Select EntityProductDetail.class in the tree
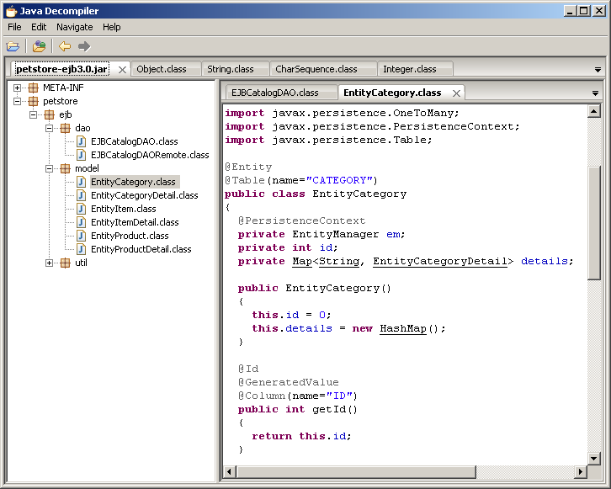 [141, 249]
